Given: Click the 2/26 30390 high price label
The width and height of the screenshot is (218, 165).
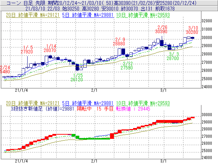Looking at the screenshot, I should click(161, 29).
